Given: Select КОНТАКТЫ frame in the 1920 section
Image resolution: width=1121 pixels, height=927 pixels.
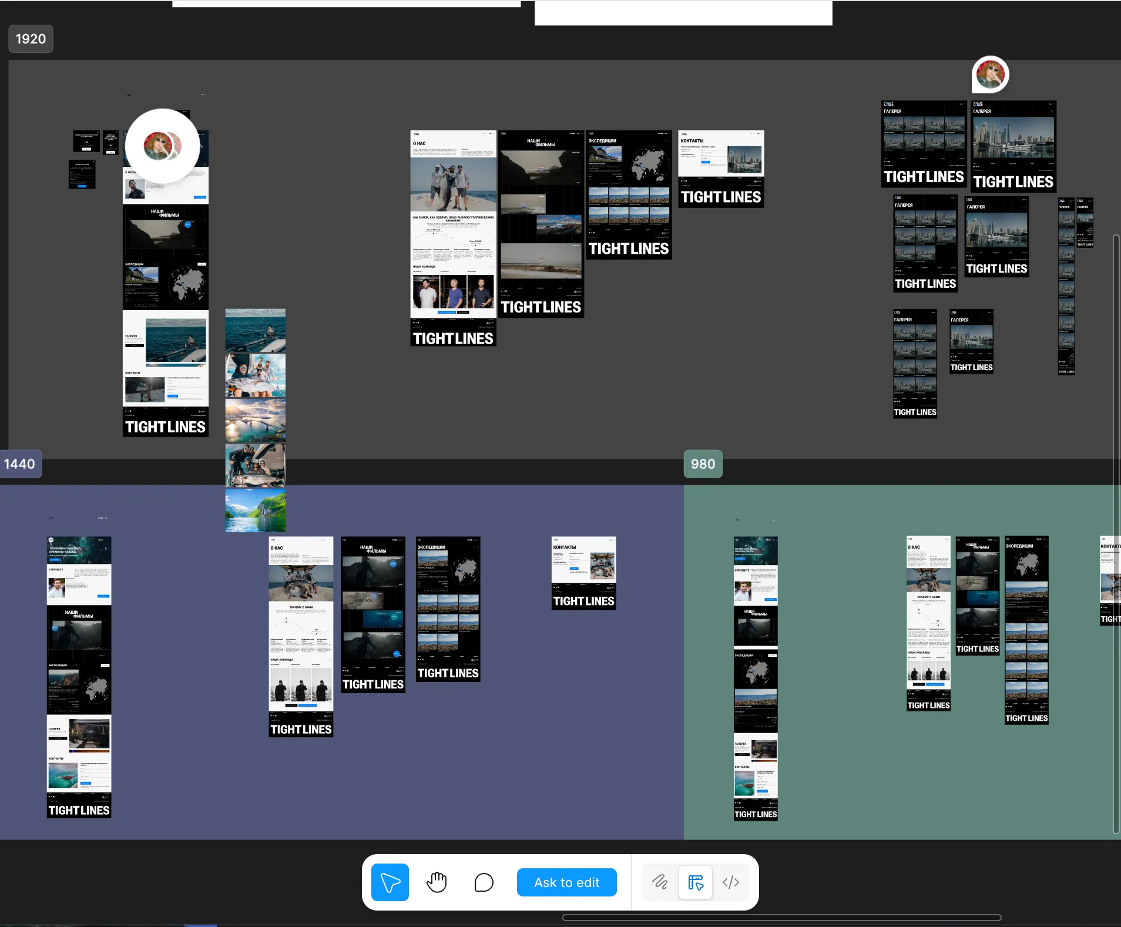Looking at the screenshot, I should tap(721, 169).
